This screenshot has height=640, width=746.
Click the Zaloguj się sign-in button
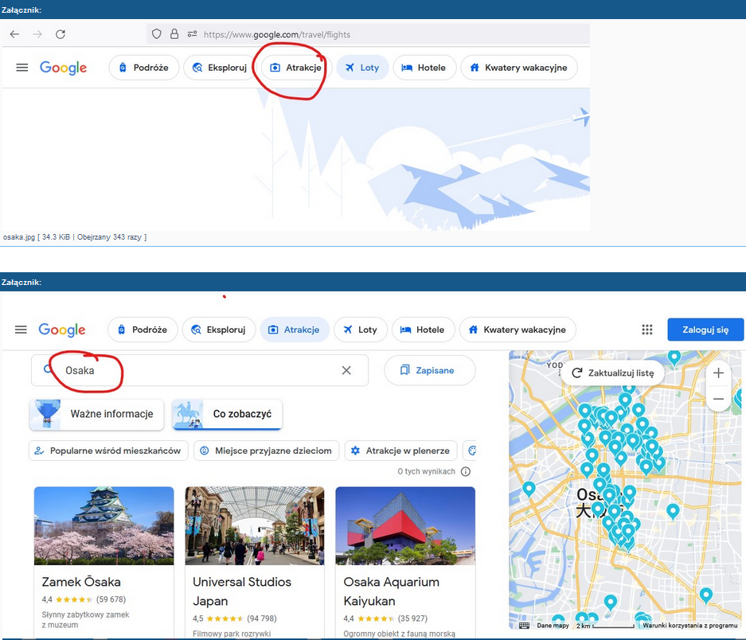coord(705,330)
